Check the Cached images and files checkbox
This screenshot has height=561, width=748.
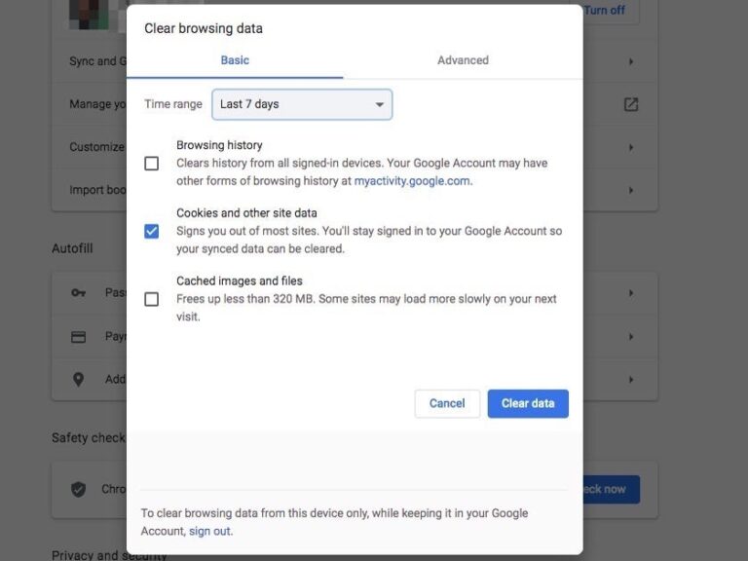coord(151,299)
